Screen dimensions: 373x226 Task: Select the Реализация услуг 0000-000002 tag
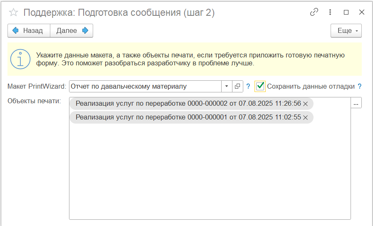pos(187,104)
